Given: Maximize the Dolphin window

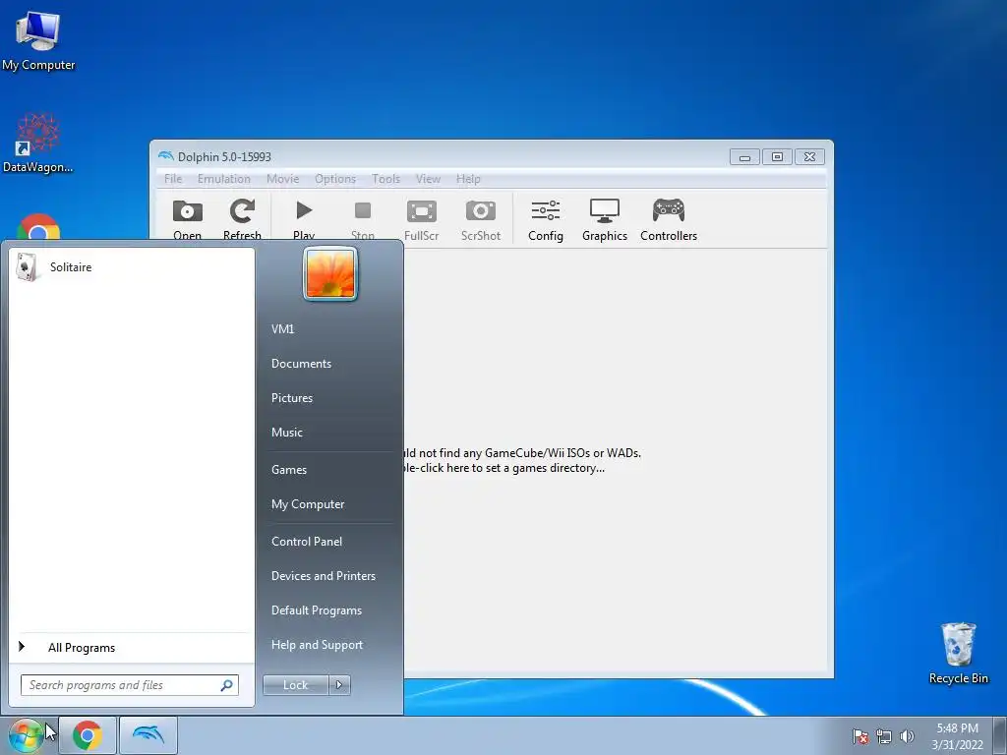Looking at the screenshot, I should (x=777, y=156).
